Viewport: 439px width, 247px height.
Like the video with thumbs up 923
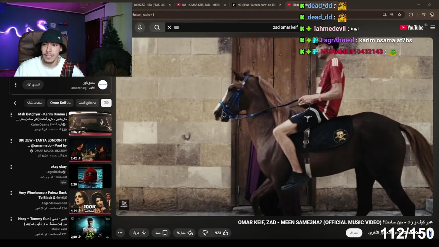(222, 233)
